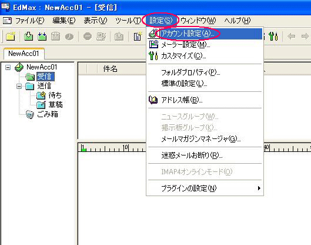Open the 表示(V) menu
The image size is (311, 245).
click(95, 21)
